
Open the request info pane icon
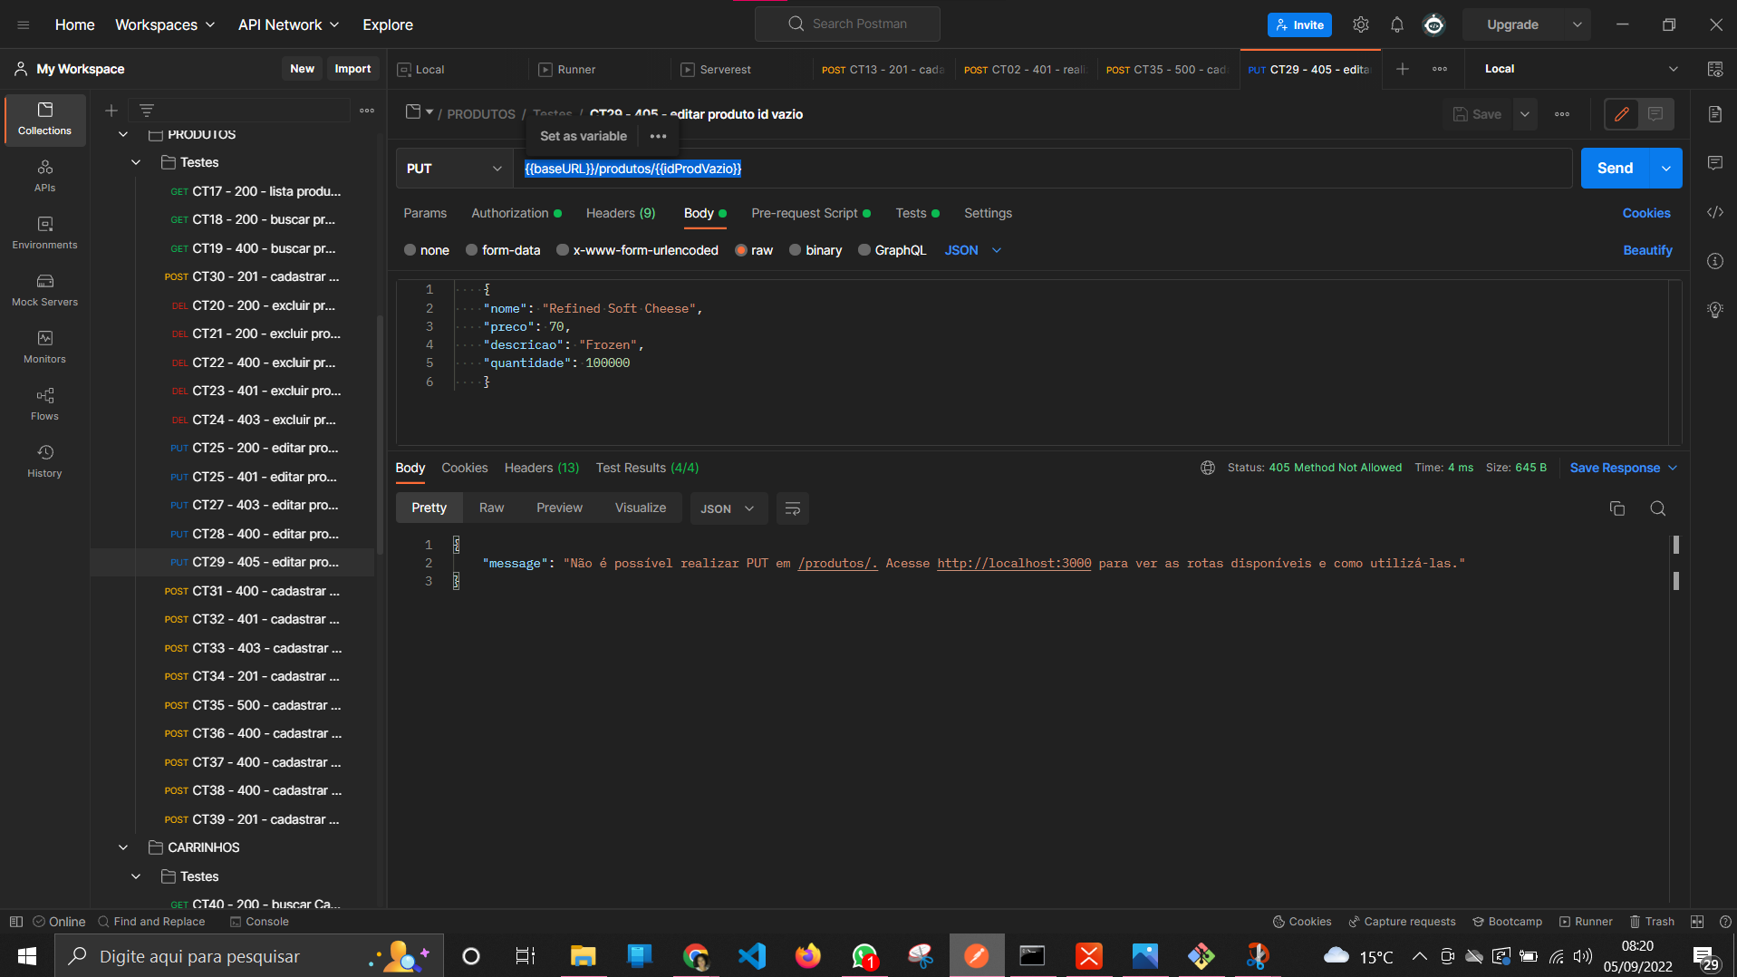[1714, 261]
